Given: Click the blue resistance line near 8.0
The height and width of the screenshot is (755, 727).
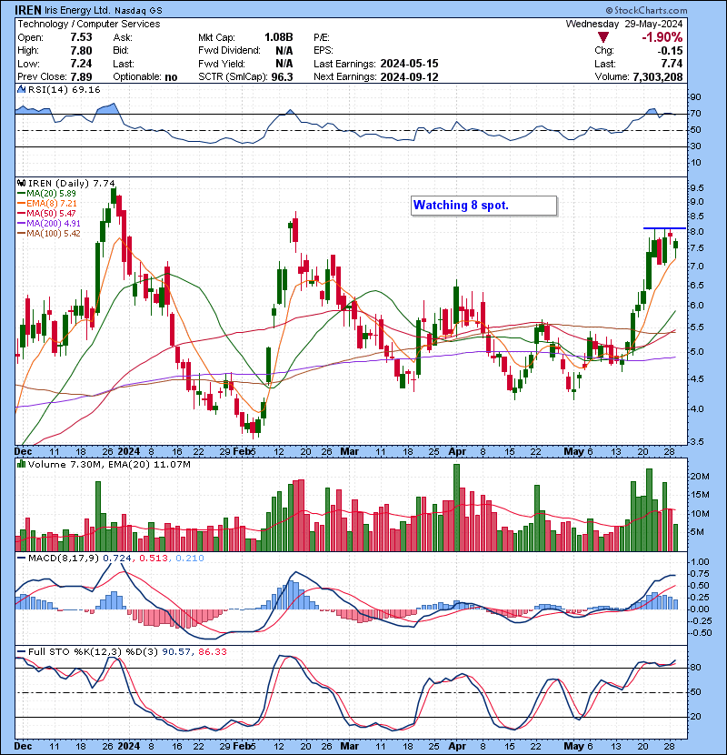Looking at the screenshot, I should pos(665,228).
